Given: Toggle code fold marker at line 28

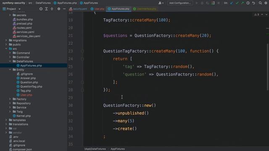Looking at the screenshot, I should click(82, 90).
